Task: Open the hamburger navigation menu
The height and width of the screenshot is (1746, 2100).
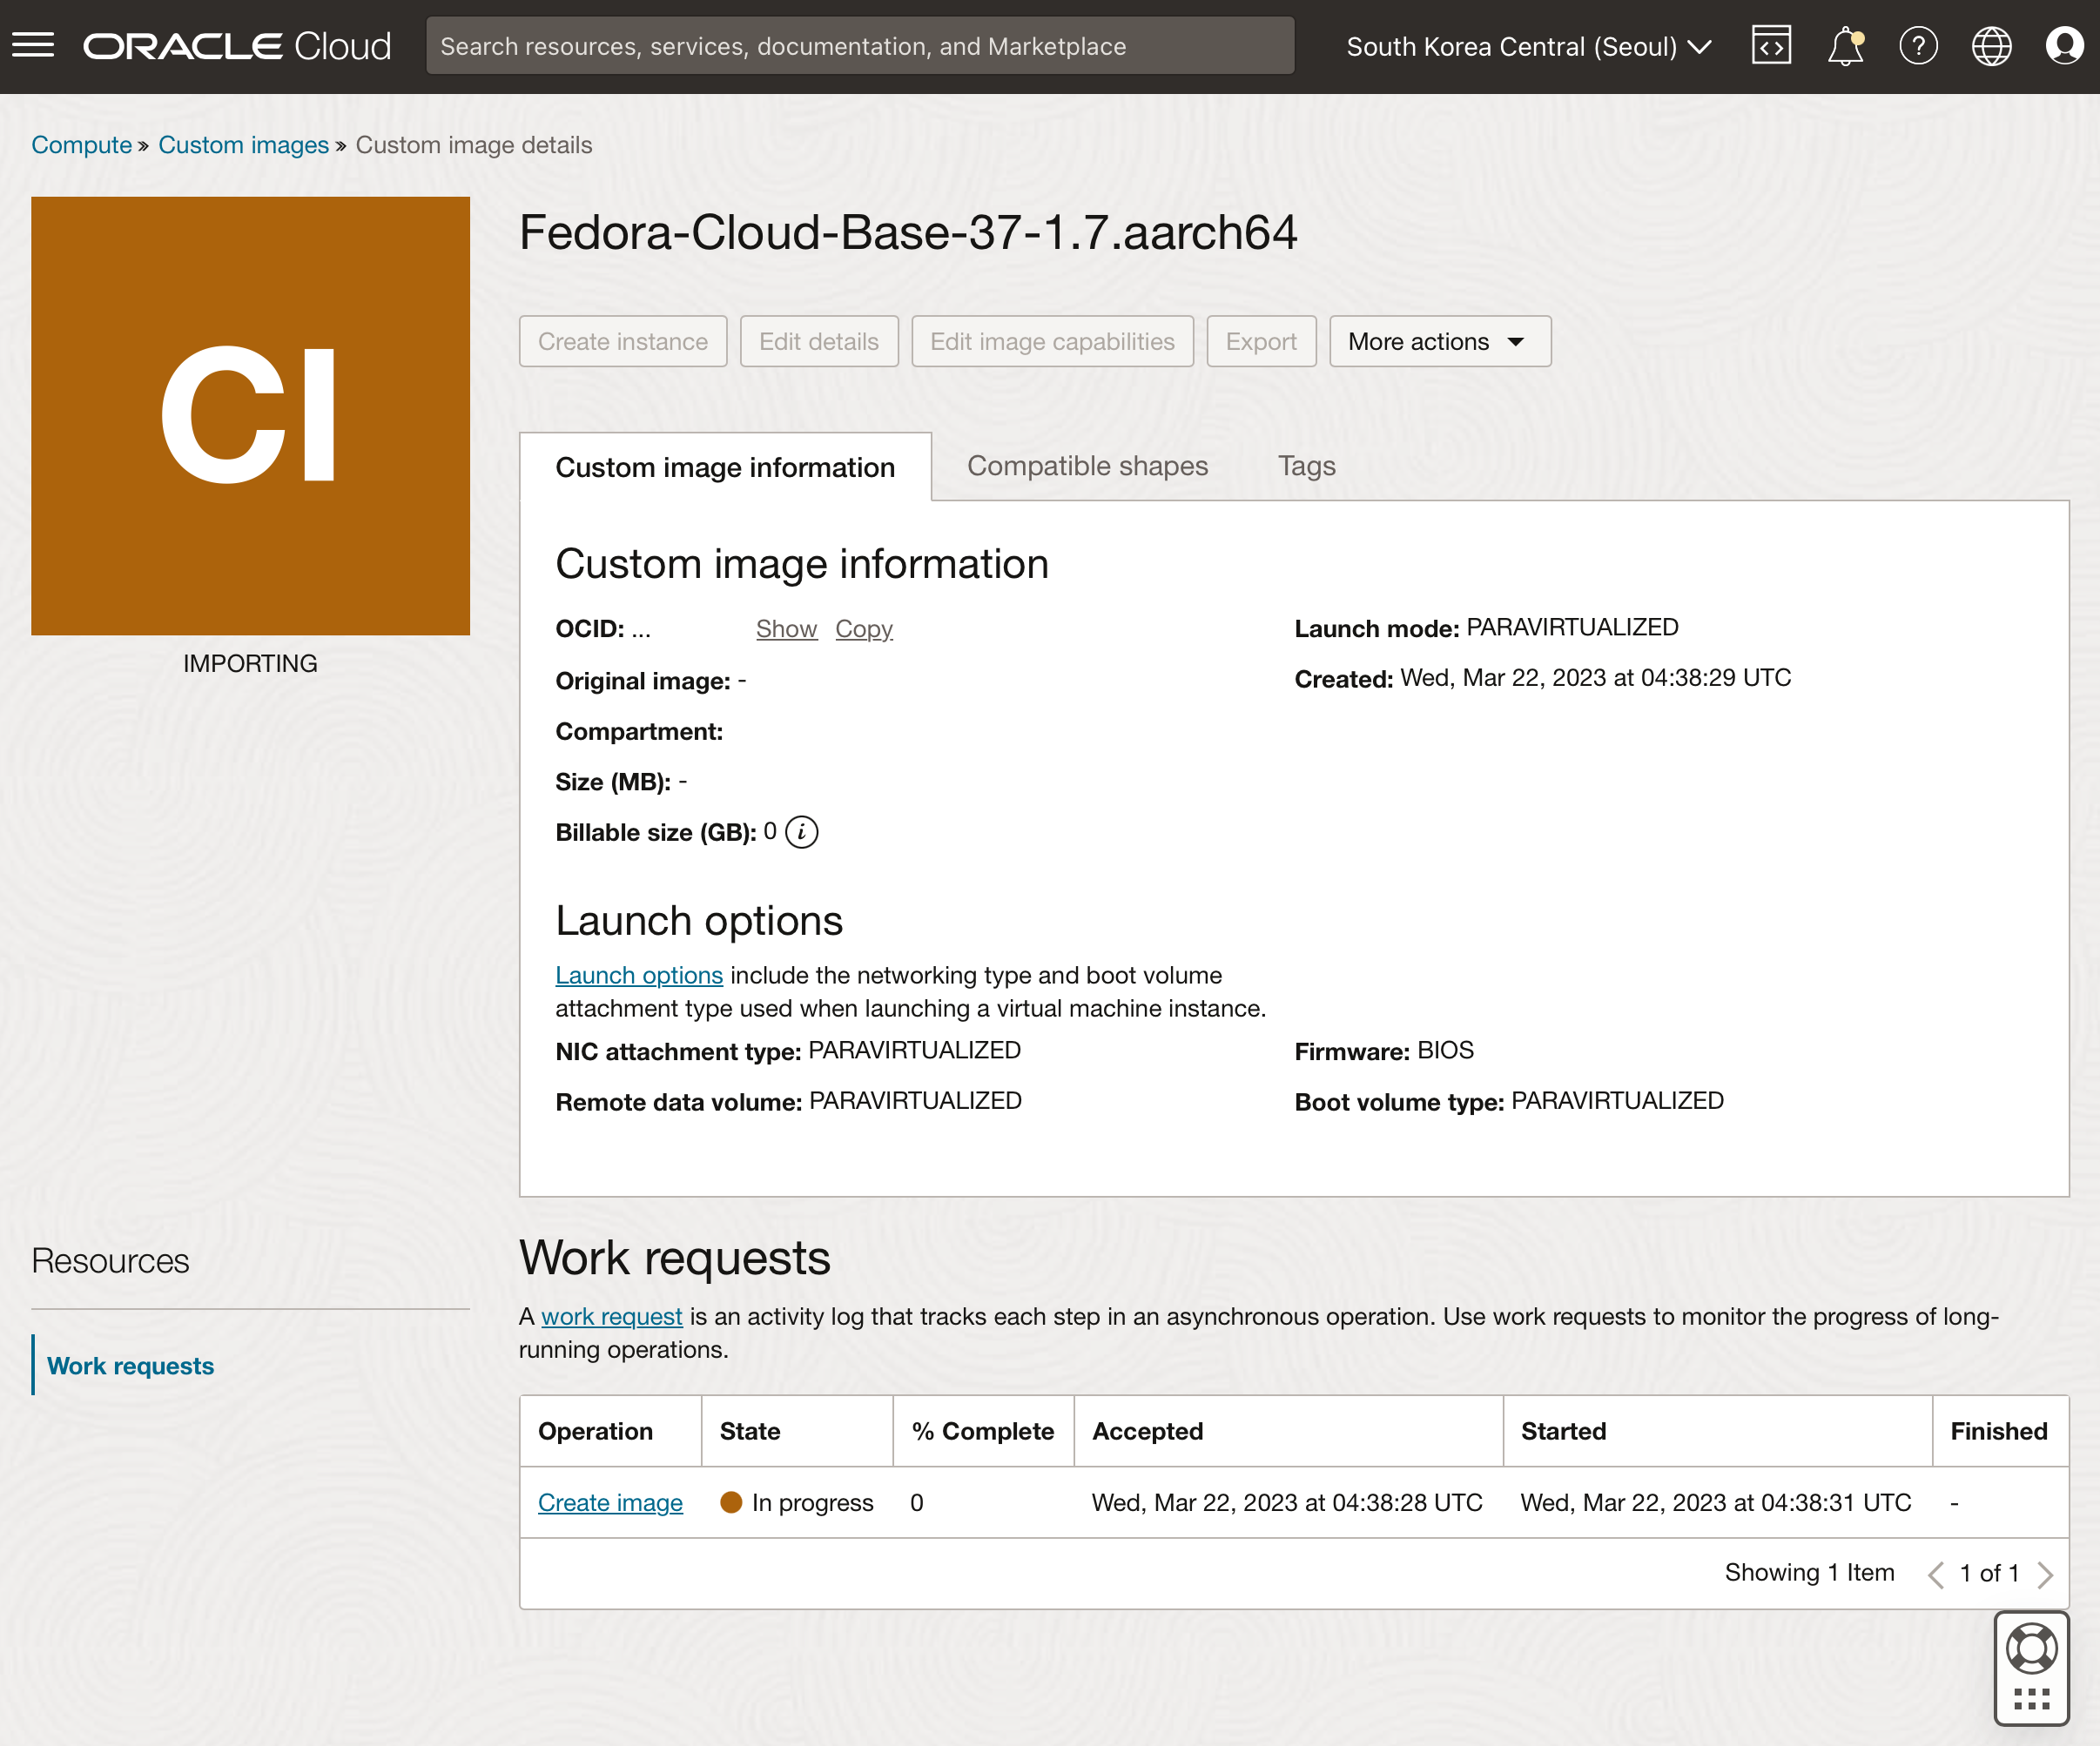Action: [33, 46]
